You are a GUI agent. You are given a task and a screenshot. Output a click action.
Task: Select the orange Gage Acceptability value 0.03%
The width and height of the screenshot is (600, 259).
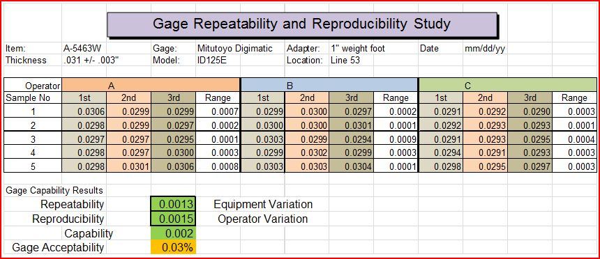[173, 247]
